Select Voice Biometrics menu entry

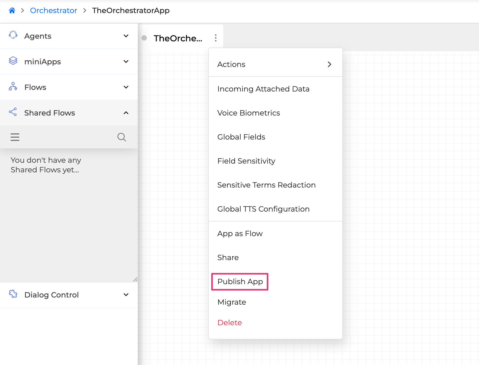249,113
